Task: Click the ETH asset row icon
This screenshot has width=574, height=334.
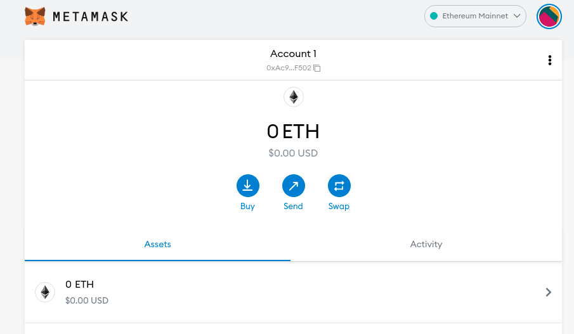Action: click(45, 292)
